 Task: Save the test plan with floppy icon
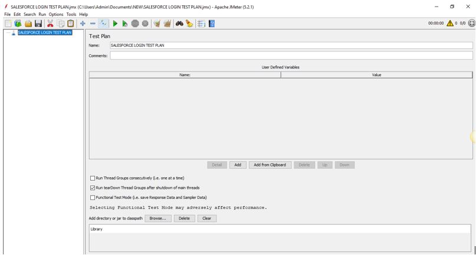click(x=38, y=24)
